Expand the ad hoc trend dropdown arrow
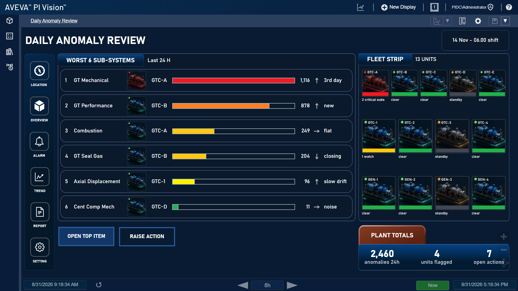This screenshot has height=291, width=518. click(x=447, y=21)
